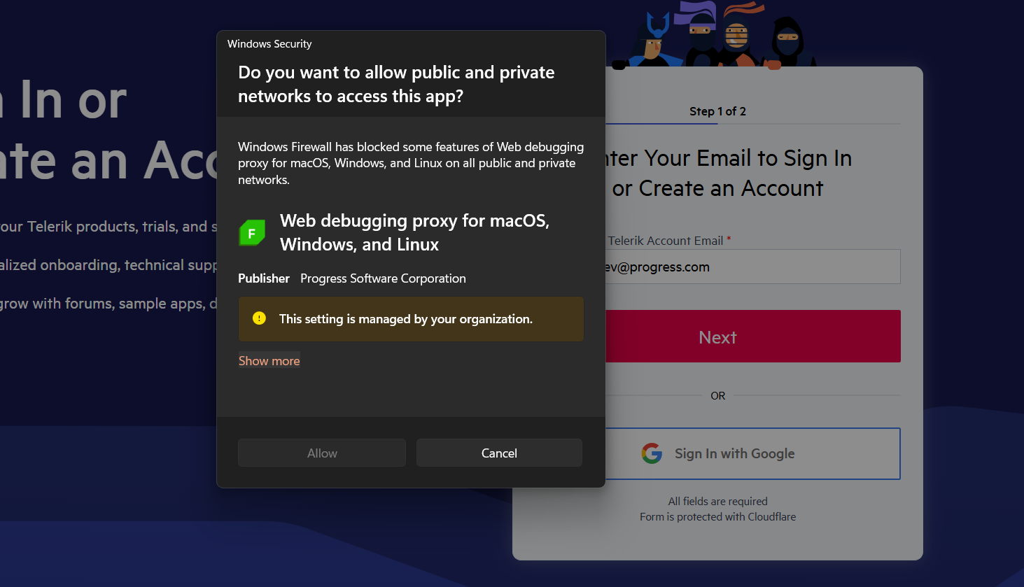Click the Progress Software Corporation publisher name

pyautogui.click(x=383, y=278)
